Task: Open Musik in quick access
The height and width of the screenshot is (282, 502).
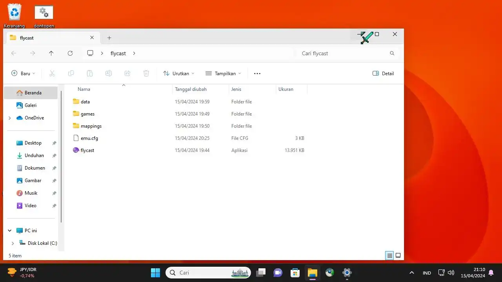Action: coord(31,193)
